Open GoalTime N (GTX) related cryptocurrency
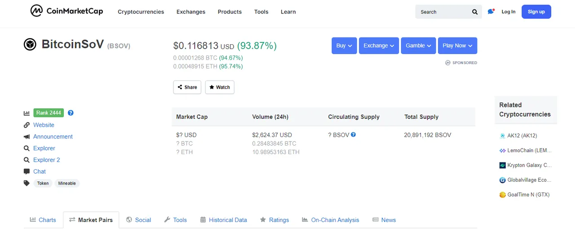Image resolution: width=575 pixels, height=231 pixels. click(528, 195)
